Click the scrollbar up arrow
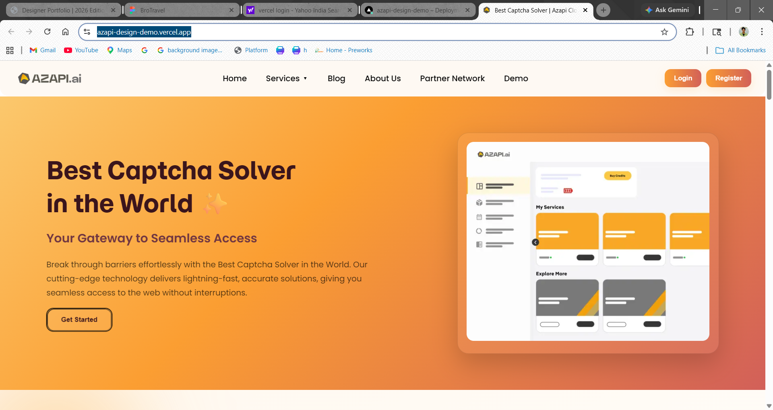The width and height of the screenshot is (773, 410). point(769,65)
